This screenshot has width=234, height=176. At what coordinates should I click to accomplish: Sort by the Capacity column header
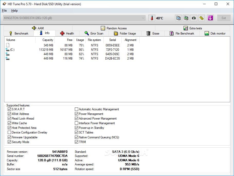[45, 40]
